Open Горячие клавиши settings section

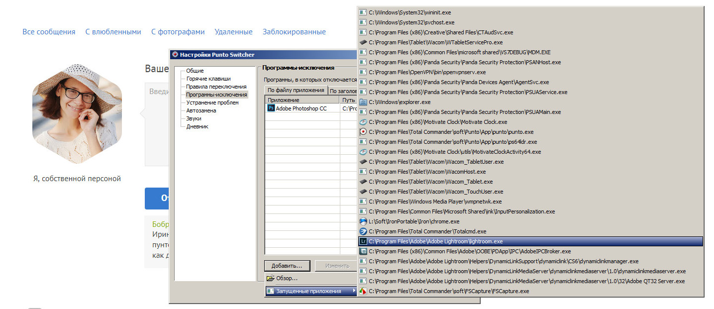(x=208, y=79)
